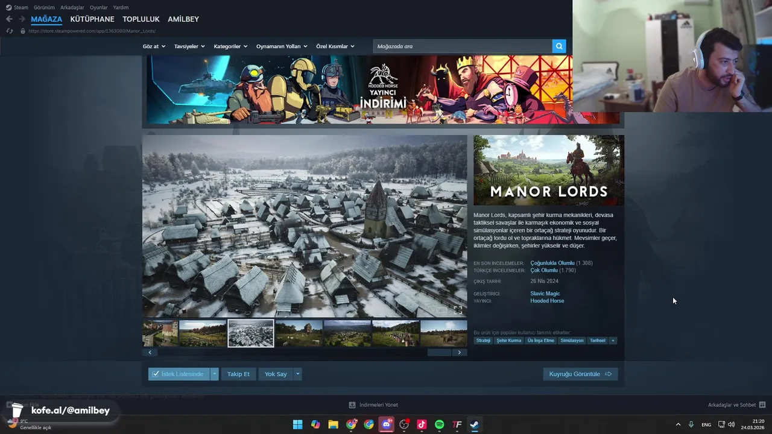Expand the Yok Say dropdown arrow
This screenshot has width=772, height=434.
coord(297,374)
